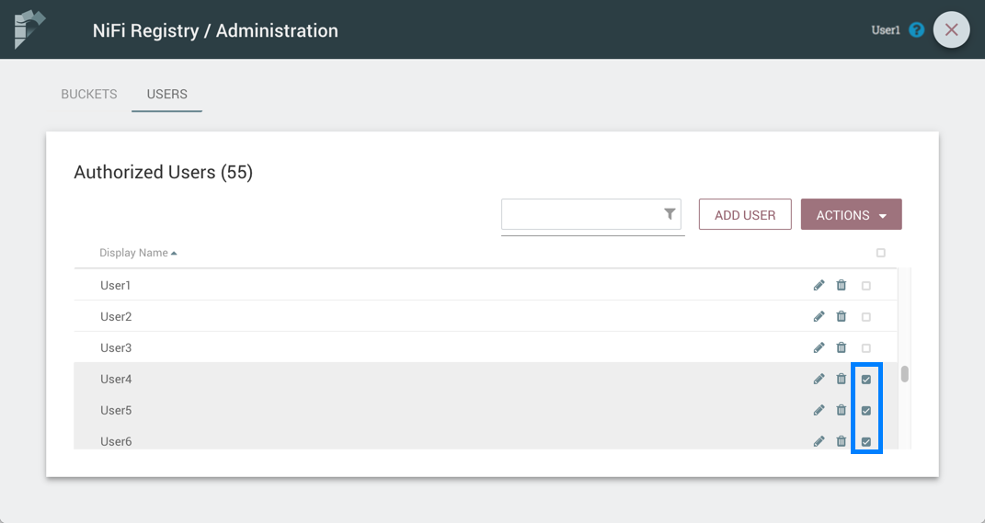Uncheck the User5 row checkbox
Screen dimensions: 985x523
click(x=866, y=411)
